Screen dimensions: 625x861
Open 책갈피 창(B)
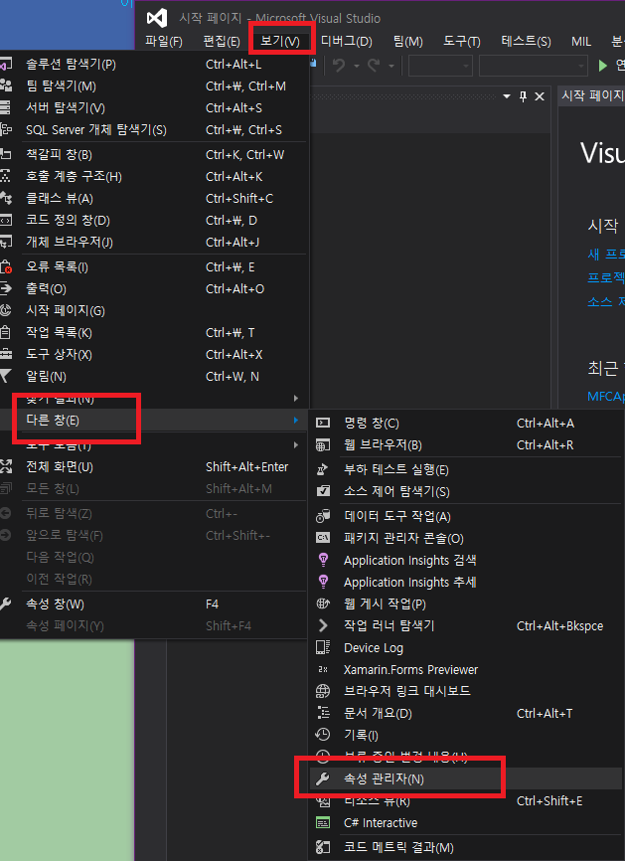pos(154,155)
